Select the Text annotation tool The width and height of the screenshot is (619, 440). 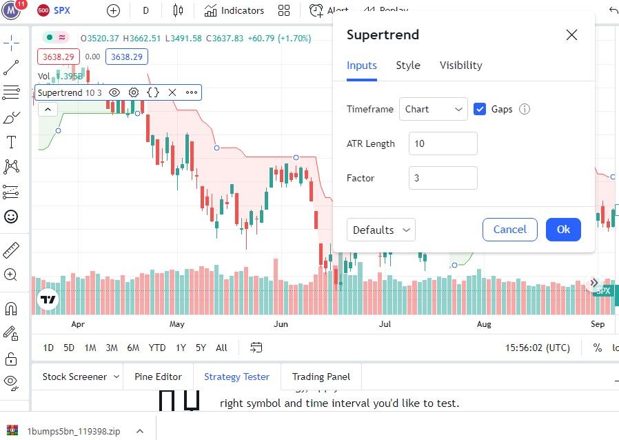tap(11, 143)
